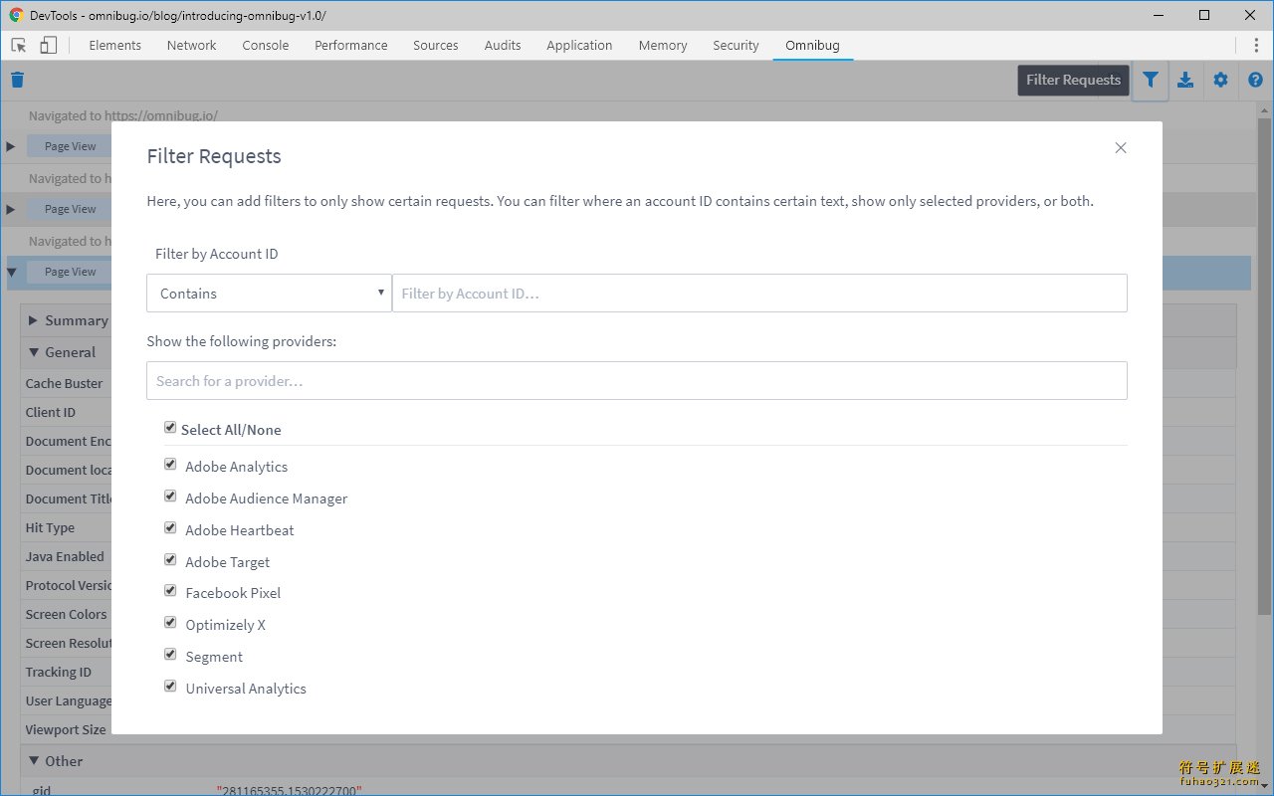This screenshot has width=1274, height=796.
Task: Switch to the Console tab
Action: pyautogui.click(x=266, y=45)
